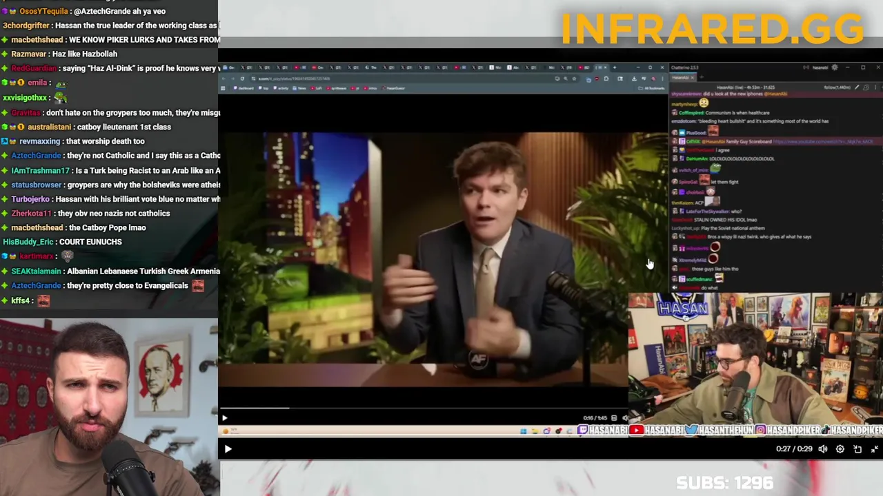Click the Twitter bird beside HASANTHEHUN
Screen dimensions: 883x496
691,431
